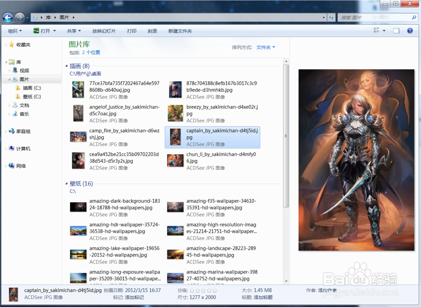Open 视频 library in sidebar
Screen dimensions: 421x307
point(21,71)
